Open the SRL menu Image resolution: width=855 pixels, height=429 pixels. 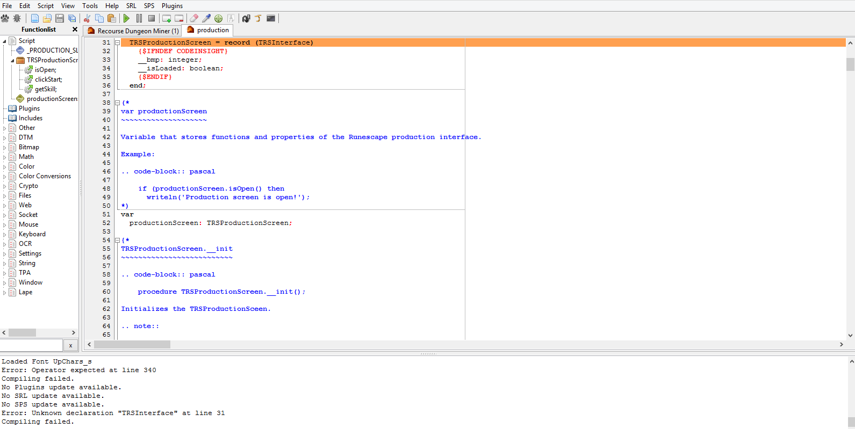point(132,6)
